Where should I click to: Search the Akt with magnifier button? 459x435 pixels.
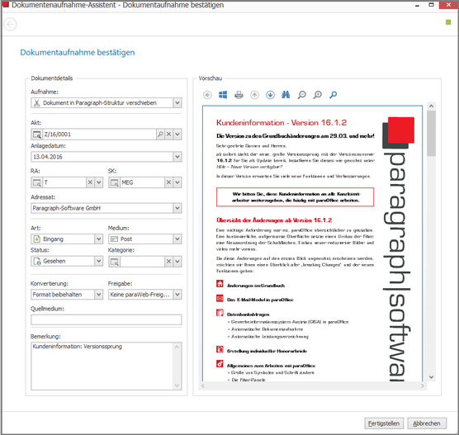point(160,135)
